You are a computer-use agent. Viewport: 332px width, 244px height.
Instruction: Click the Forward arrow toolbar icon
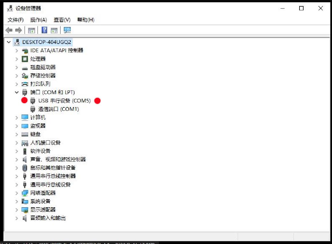[x=19, y=30]
